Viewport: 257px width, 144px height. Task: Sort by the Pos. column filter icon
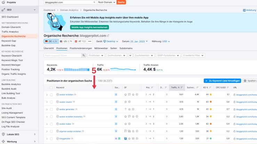pyautogui.click(x=152, y=87)
